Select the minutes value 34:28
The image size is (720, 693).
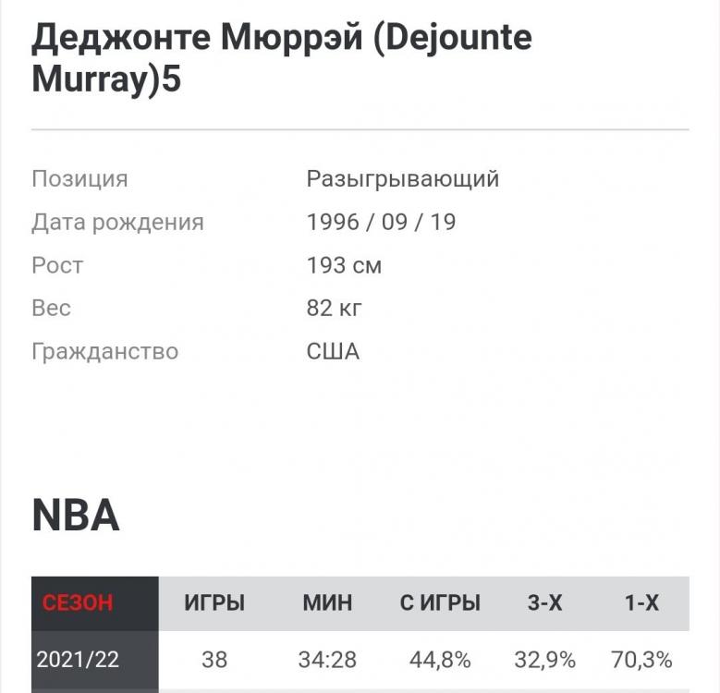tap(327, 661)
